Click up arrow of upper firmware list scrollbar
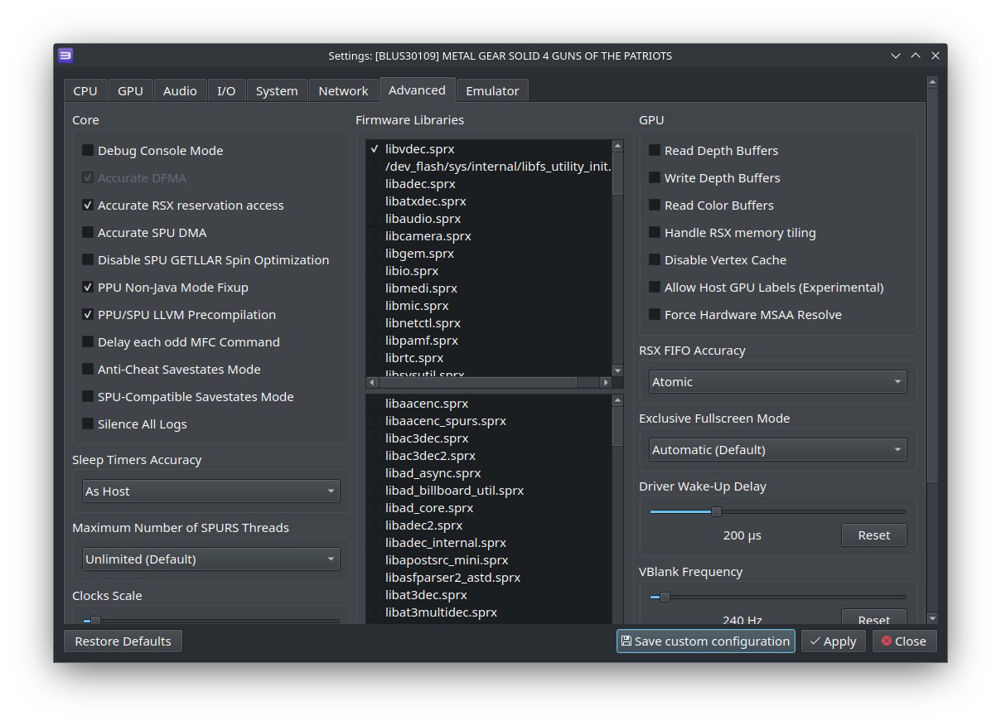The width and height of the screenshot is (1001, 726). pos(617,146)
